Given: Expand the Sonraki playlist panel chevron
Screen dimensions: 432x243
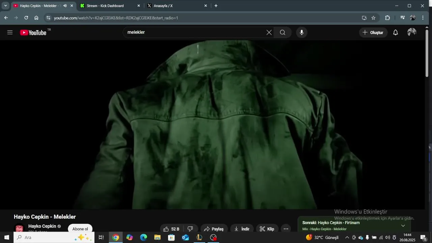Looking at the screenshot, I should [x=403, y=225].
